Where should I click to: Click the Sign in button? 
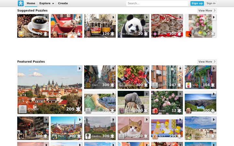pos(211,3)
